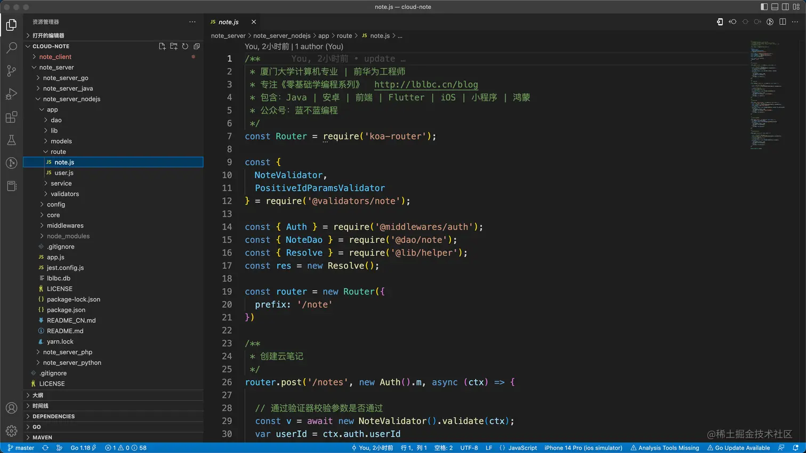
Task: Collapse the note_server folder
Action: click(113, 68)
